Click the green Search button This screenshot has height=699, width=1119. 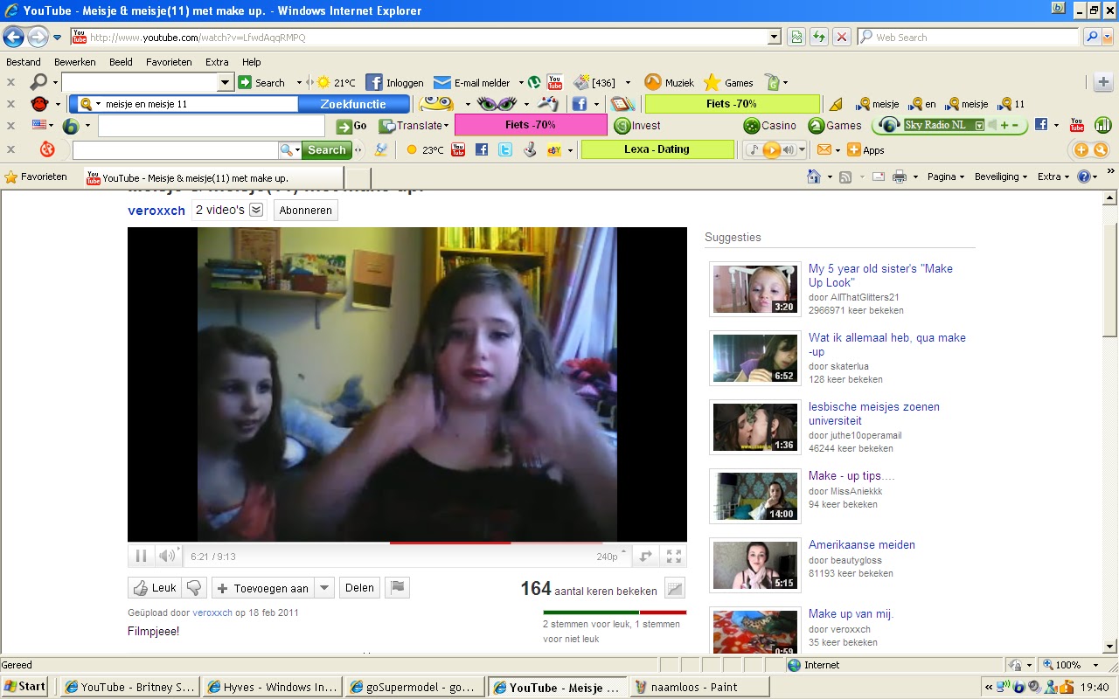[x=327, y=150]
